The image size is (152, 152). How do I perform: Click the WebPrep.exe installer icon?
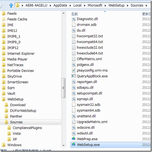point(74,139)
